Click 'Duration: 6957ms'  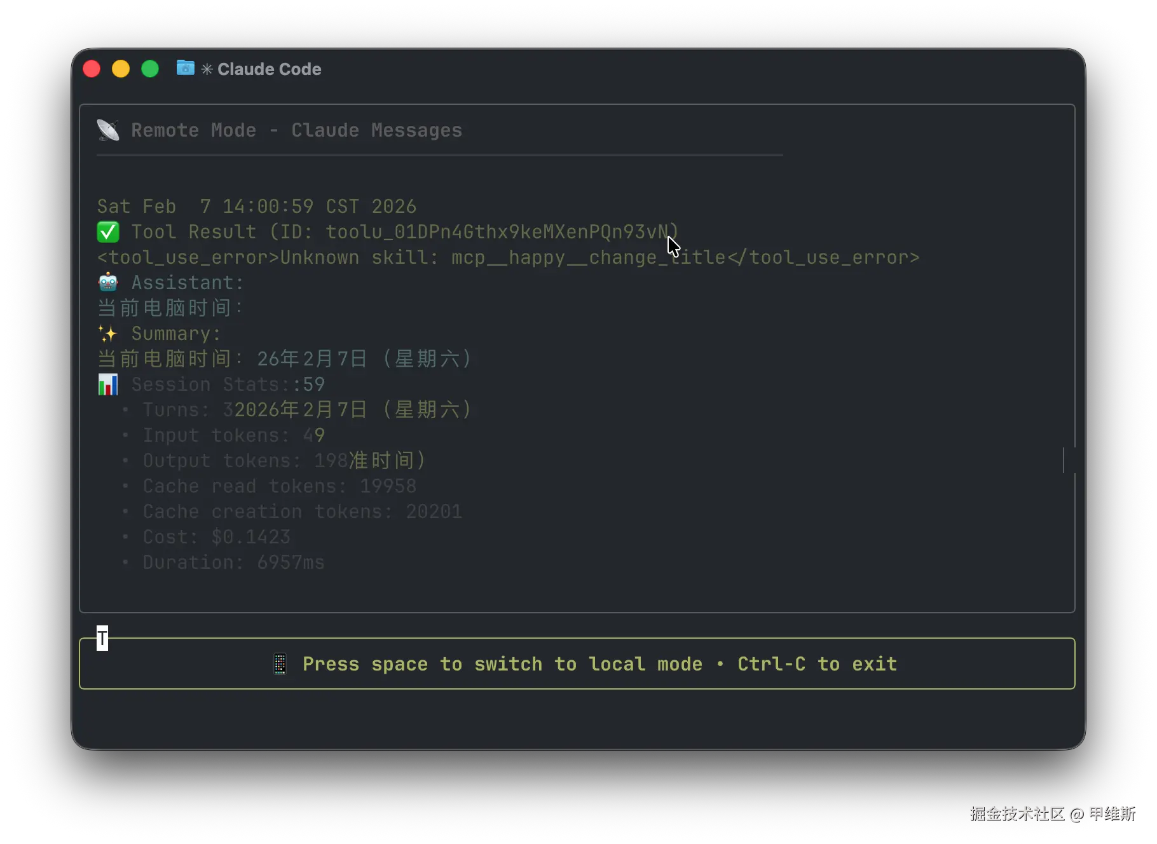click(234, 562)
